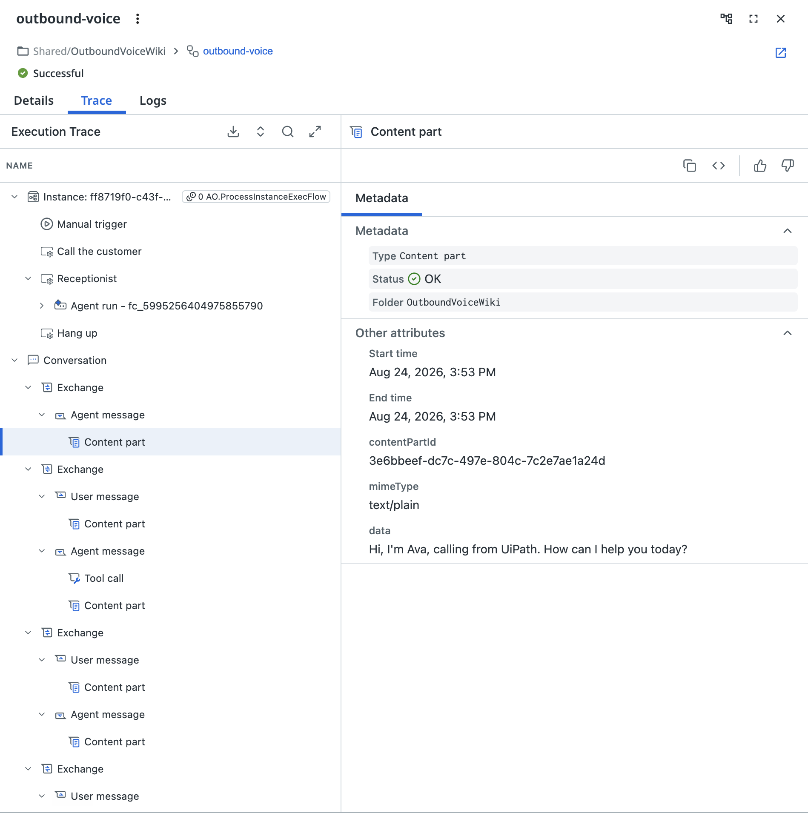Open the Logs tab
Image resolution: width=808 pixels, height=813 pixels.
point(153,100)
